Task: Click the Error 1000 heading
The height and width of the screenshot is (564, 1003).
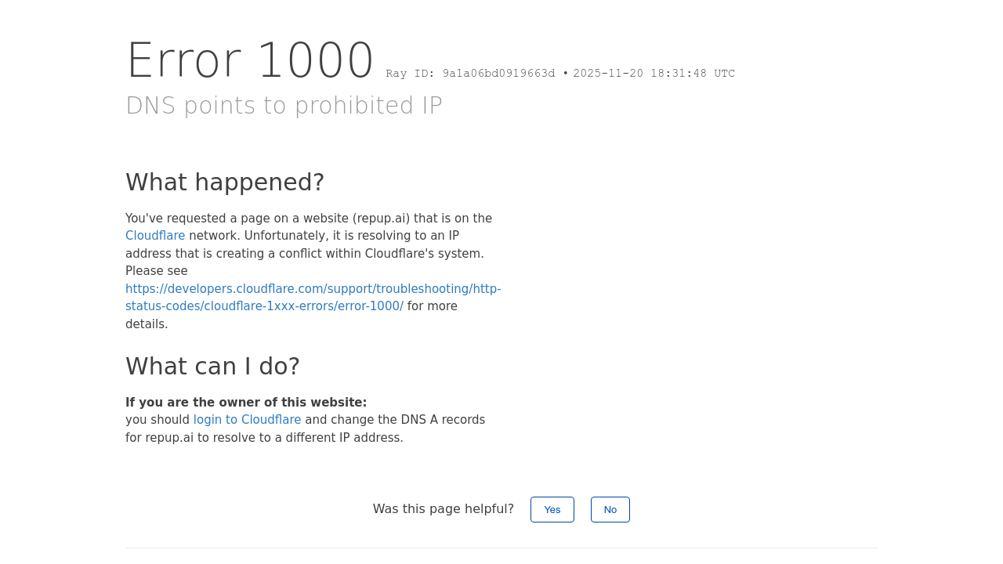Action: click(x=250, y=61)
